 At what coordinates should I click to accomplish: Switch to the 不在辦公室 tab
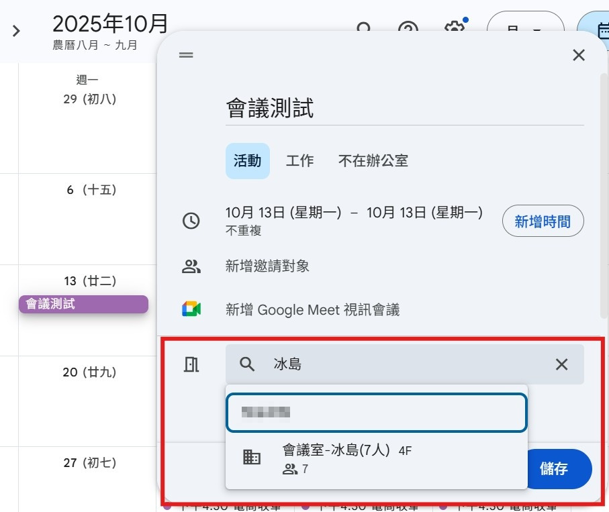(x=373, y=160)
